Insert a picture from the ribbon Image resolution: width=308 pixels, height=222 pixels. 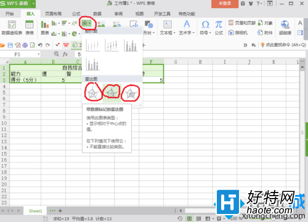tap(101, 24)
